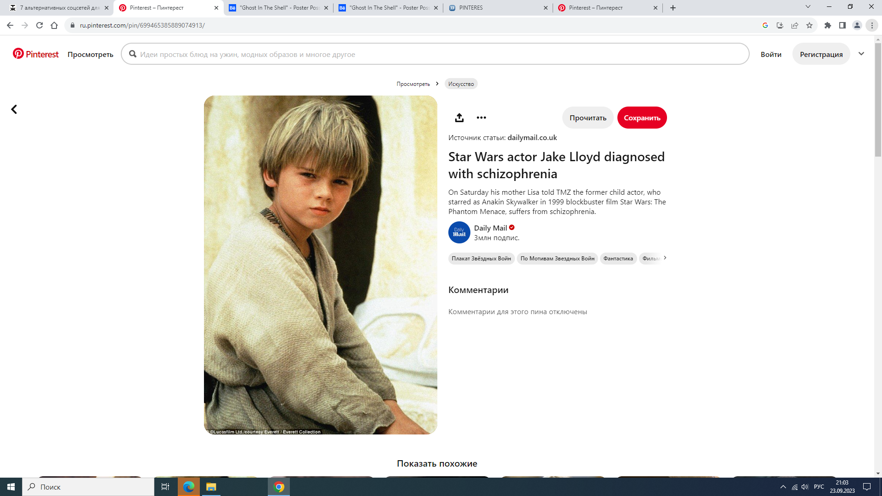882x496 pixels.
Task: Open the three-dots more options menu
Action: 481,118
